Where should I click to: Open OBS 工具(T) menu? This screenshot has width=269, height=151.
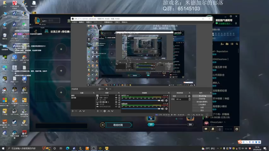(117, 22)
